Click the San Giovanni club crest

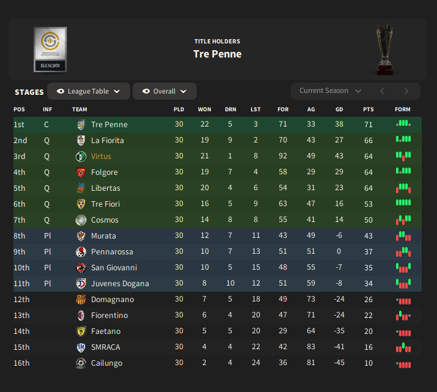coord(81,268)
